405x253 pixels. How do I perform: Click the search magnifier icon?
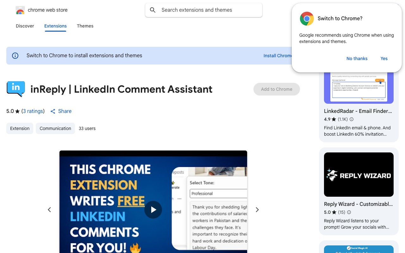[153, 10]
